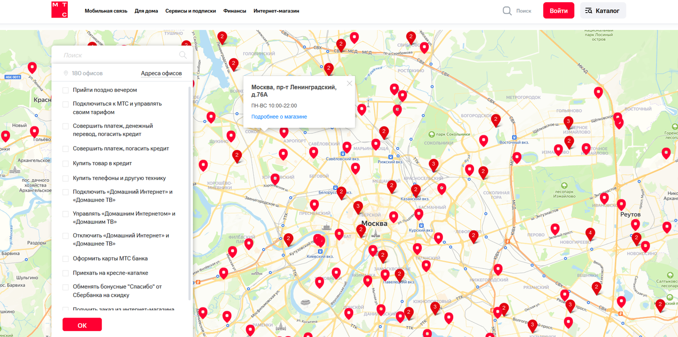Follow the 'Подробнее о магазине' link
The width and height of the screenshot is (678, 337).
coord(279,117)
